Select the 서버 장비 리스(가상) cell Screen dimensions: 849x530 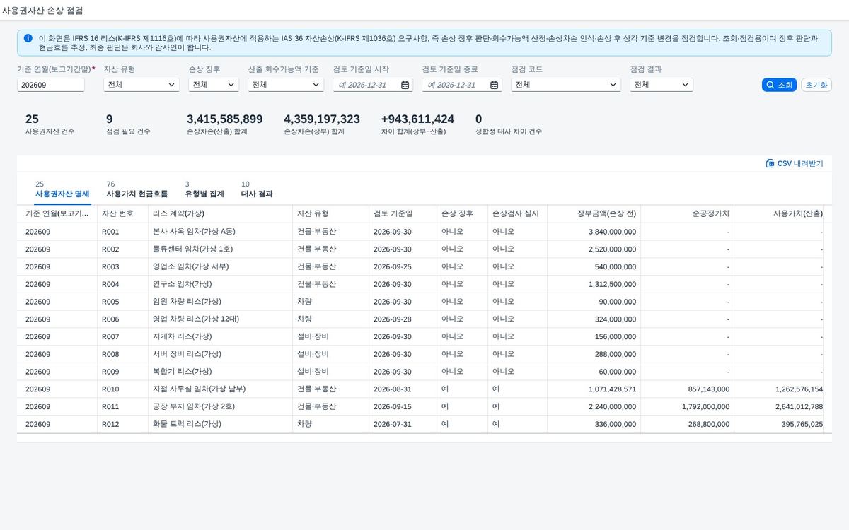click(x=221, y=354)
